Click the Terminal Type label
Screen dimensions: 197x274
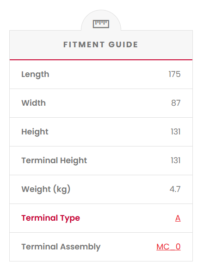(50, 218)
